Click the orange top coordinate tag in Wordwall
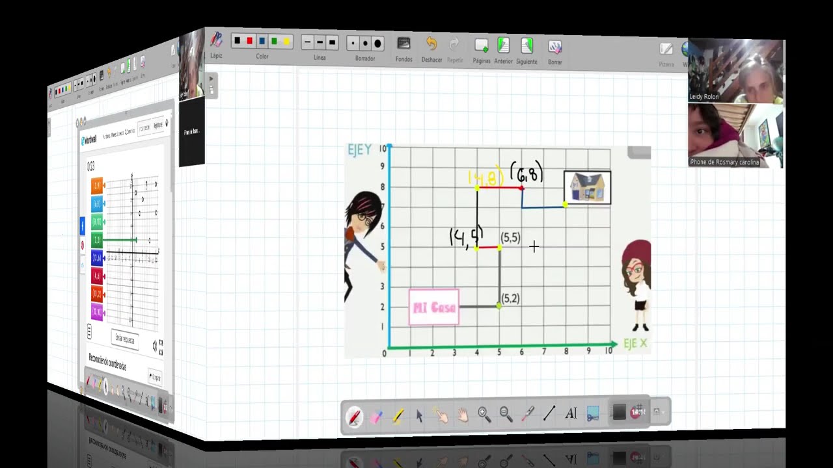 [97, 186]
